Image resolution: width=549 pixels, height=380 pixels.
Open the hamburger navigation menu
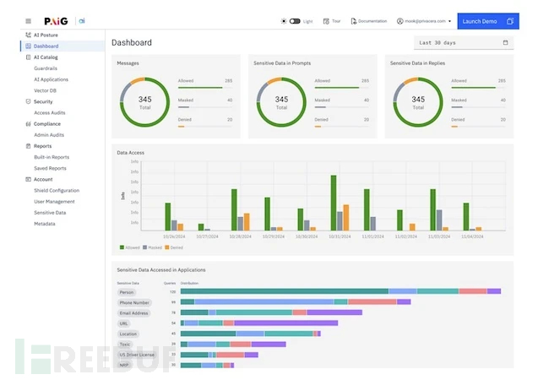tap(28, 21)
